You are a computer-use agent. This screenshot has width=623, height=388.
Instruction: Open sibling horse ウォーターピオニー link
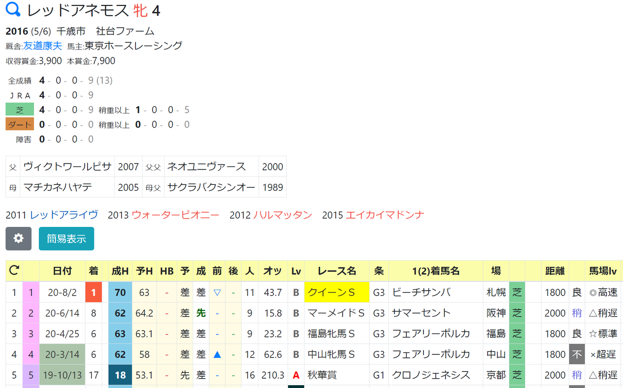pyautogui.click(x=176, y=215)
